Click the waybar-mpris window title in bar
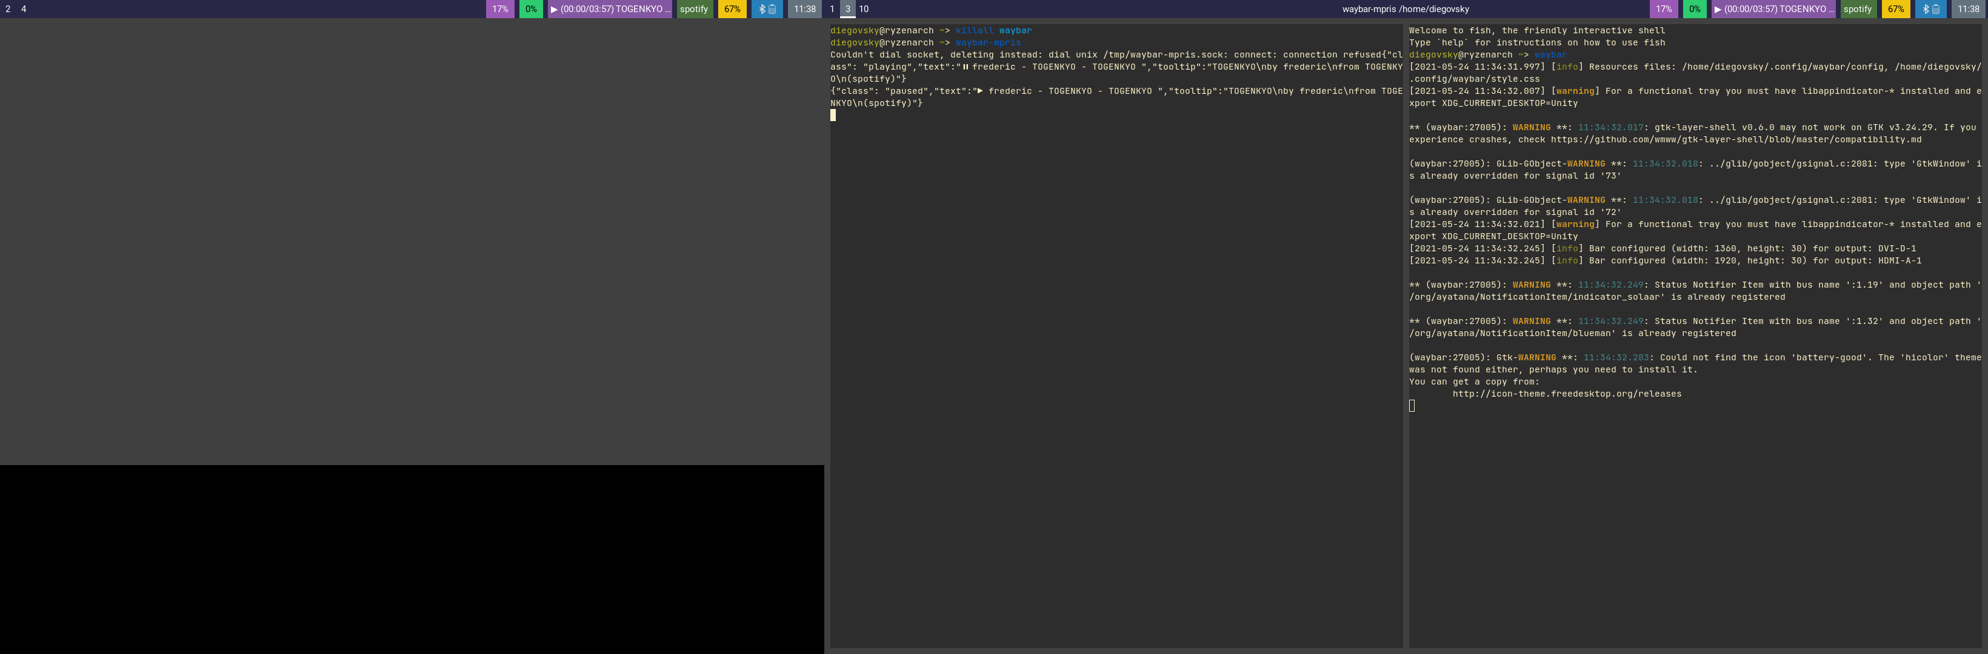1988x654 pixels. (1406, 9)
